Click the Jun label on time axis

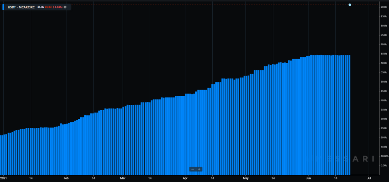tap(308, 177)
